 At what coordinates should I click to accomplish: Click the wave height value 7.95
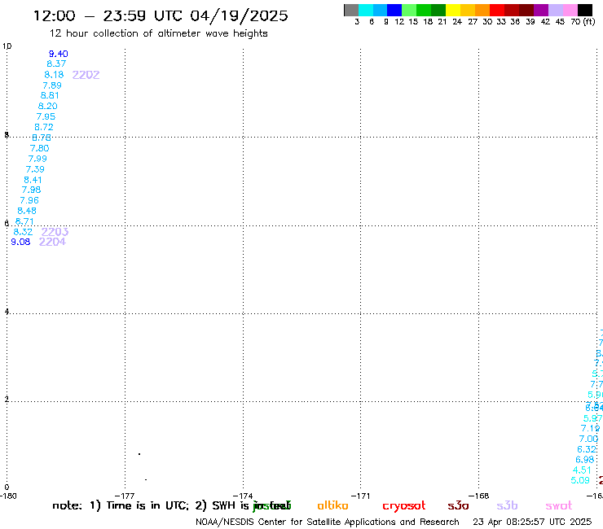tap(46, 116)
